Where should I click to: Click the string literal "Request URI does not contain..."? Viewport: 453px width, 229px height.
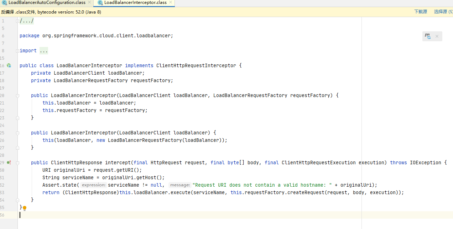click(262, 185)
